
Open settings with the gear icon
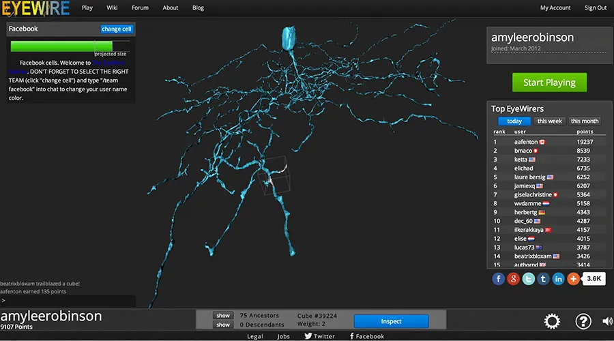coord(553,321)
